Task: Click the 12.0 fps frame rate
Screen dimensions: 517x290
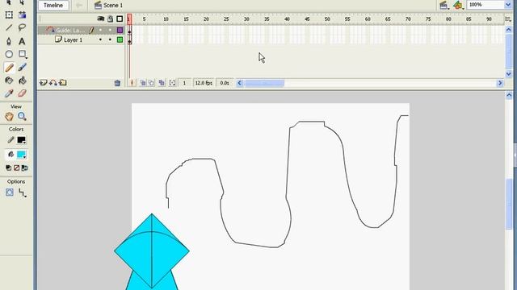Action: point(204,83)
